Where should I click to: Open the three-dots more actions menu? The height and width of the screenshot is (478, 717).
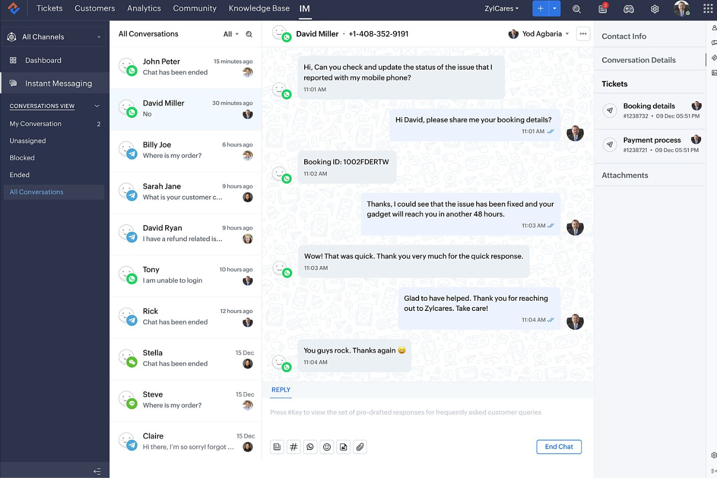pyautogui.click(x=583, y=34)
